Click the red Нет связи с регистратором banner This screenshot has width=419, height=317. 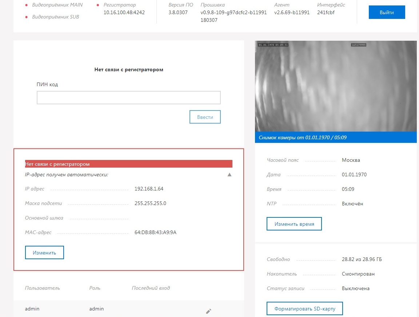pyautogui.click(x=128, y=164)
